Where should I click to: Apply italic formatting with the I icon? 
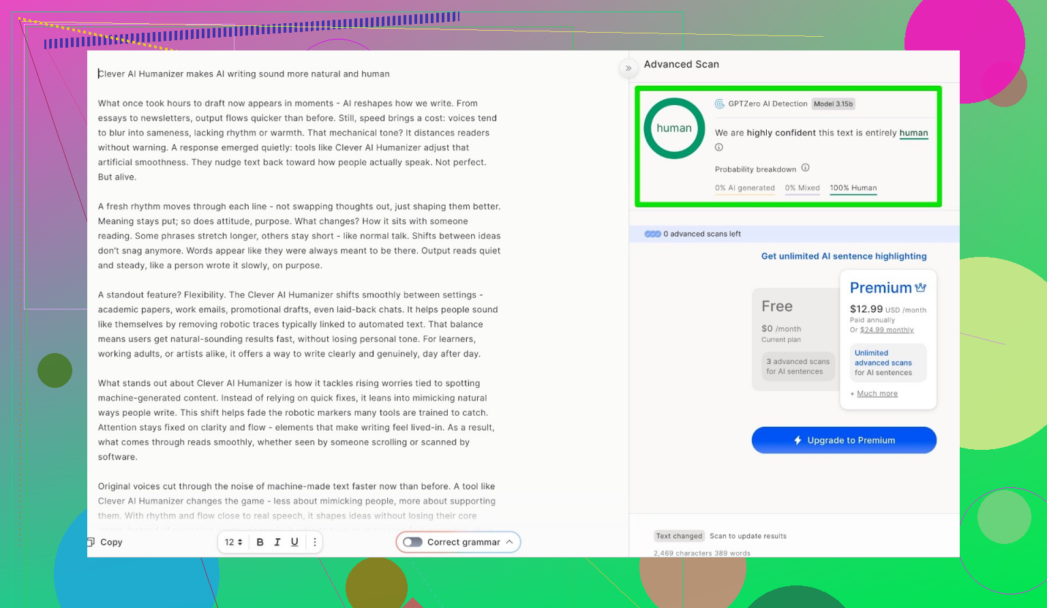pyautogui.click(x=277, y=542)
